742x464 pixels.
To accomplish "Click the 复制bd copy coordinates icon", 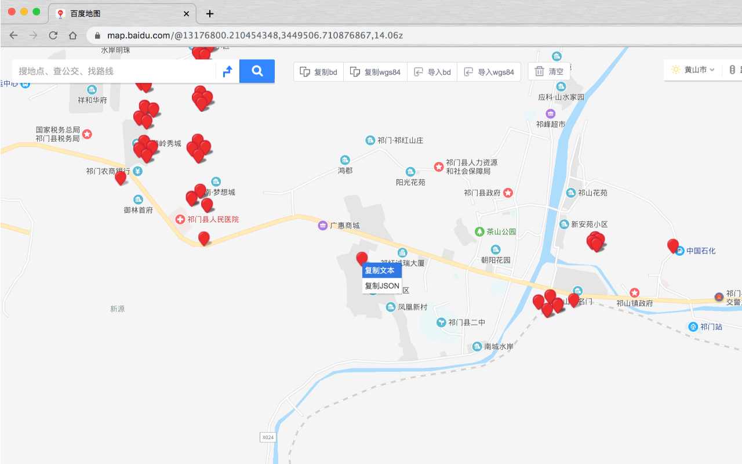I will coord(305,72).
